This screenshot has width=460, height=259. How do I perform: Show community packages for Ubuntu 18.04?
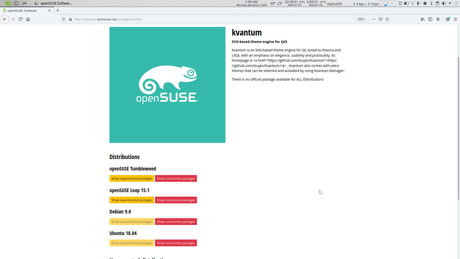click(x=176, y=243)
